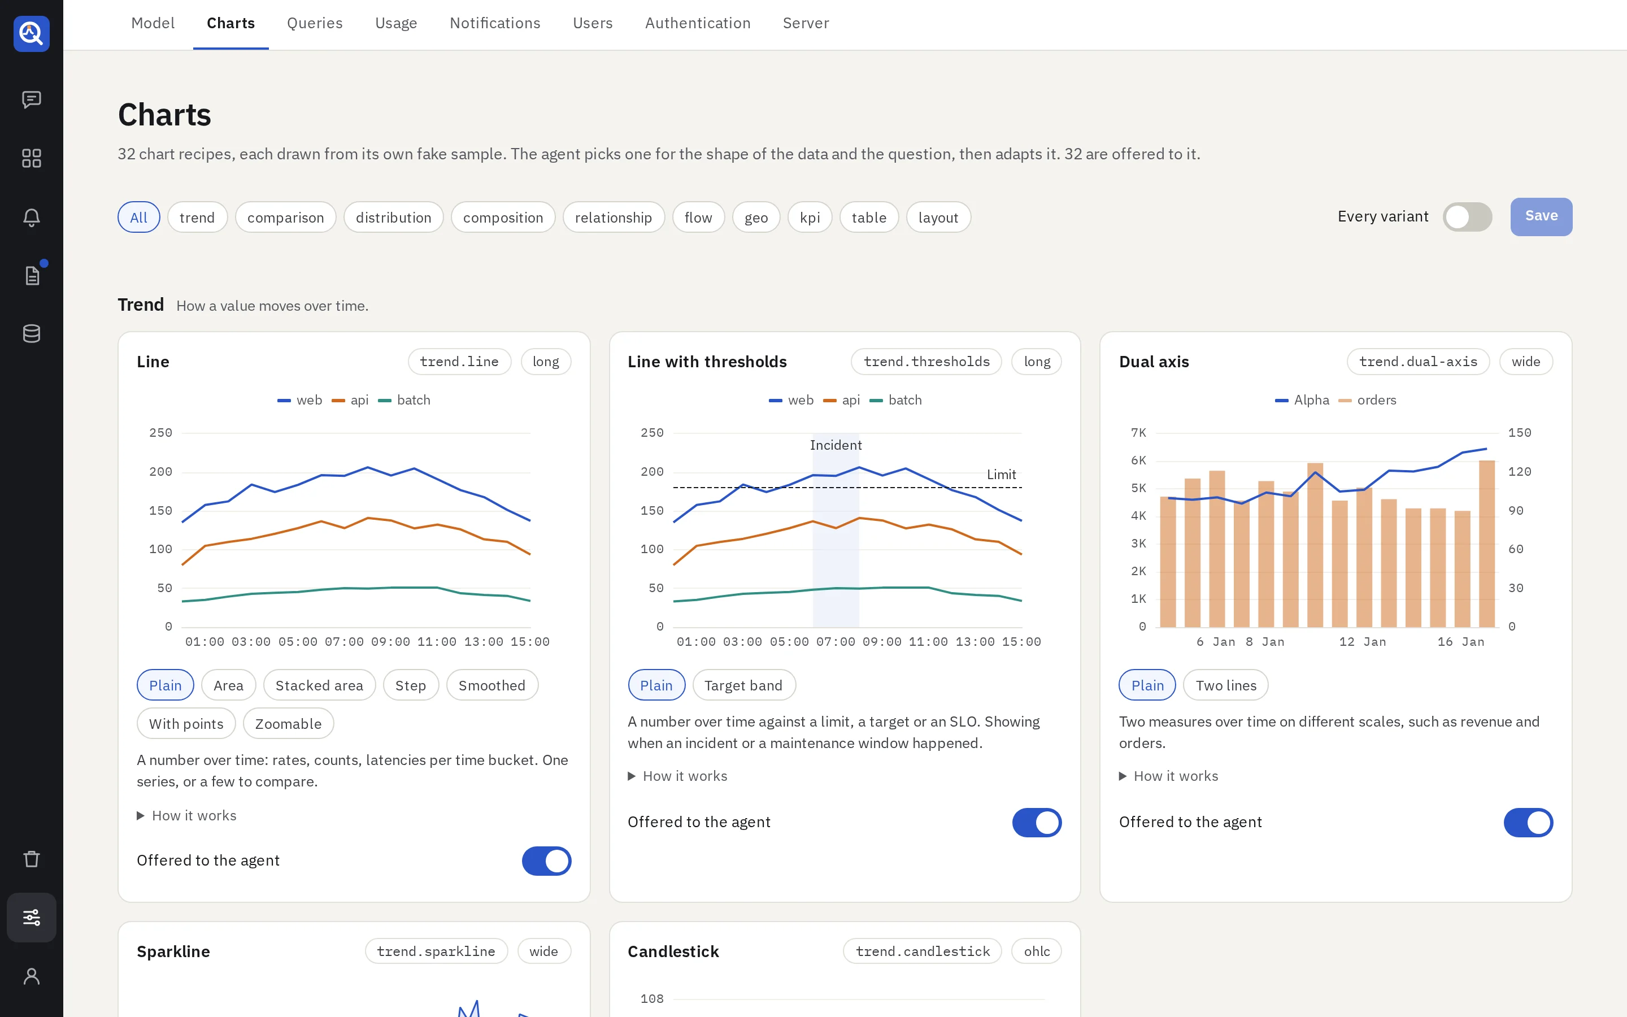Select Plain variant on Dual axis card
This screenshot has width=1627, height=1017.
1147,685
